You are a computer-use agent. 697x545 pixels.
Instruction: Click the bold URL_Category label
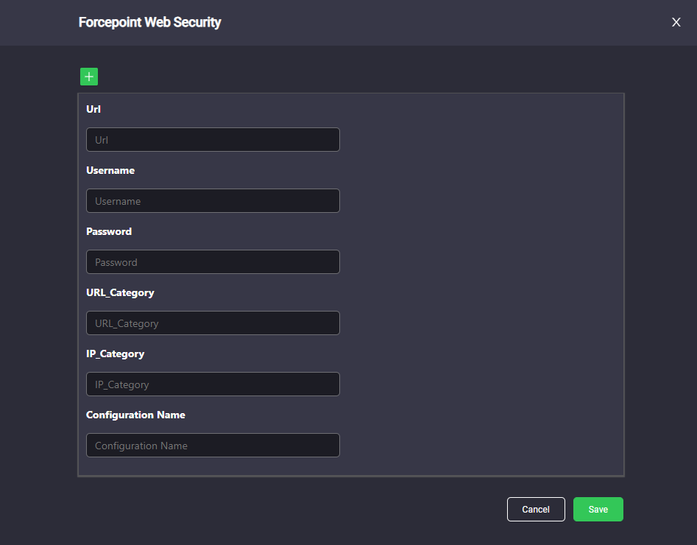click(120, 292)
